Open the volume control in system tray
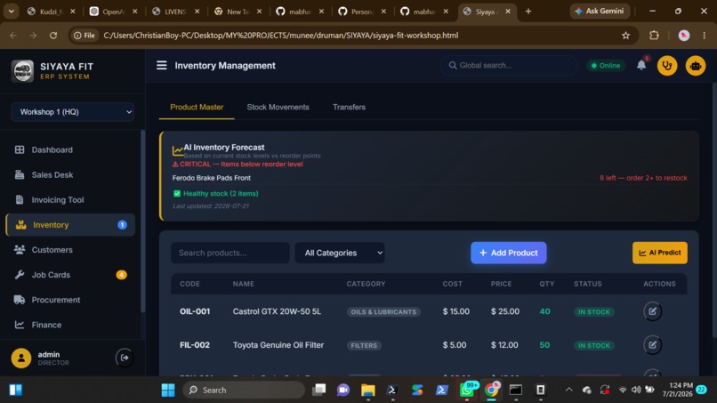Screen dimensions: 717x403 tap(636, 390)
